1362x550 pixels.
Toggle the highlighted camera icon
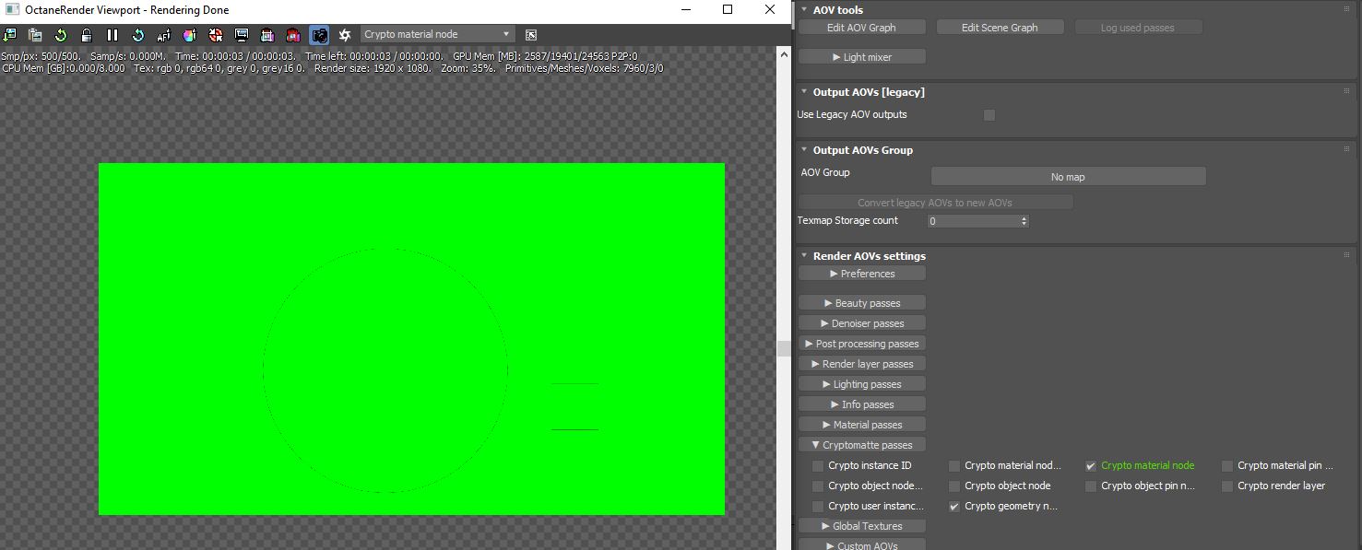pyautogui.click(x=319, y=35)
